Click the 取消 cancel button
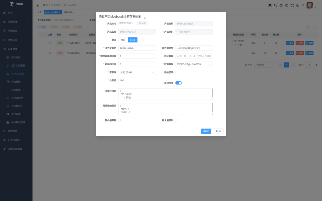 click(x=218, y=131)
